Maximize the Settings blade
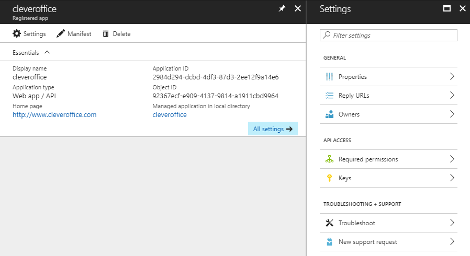The width and height of the screenshot is (470, 256). (x=447, y=9)
